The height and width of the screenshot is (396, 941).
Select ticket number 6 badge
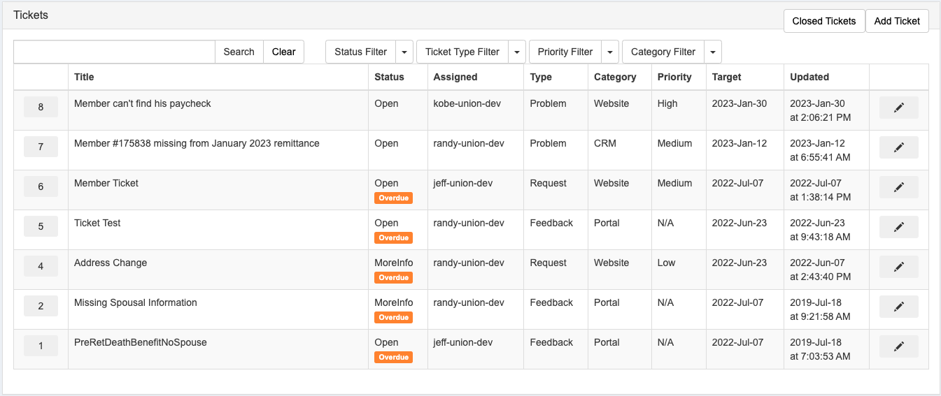[41, 187]
